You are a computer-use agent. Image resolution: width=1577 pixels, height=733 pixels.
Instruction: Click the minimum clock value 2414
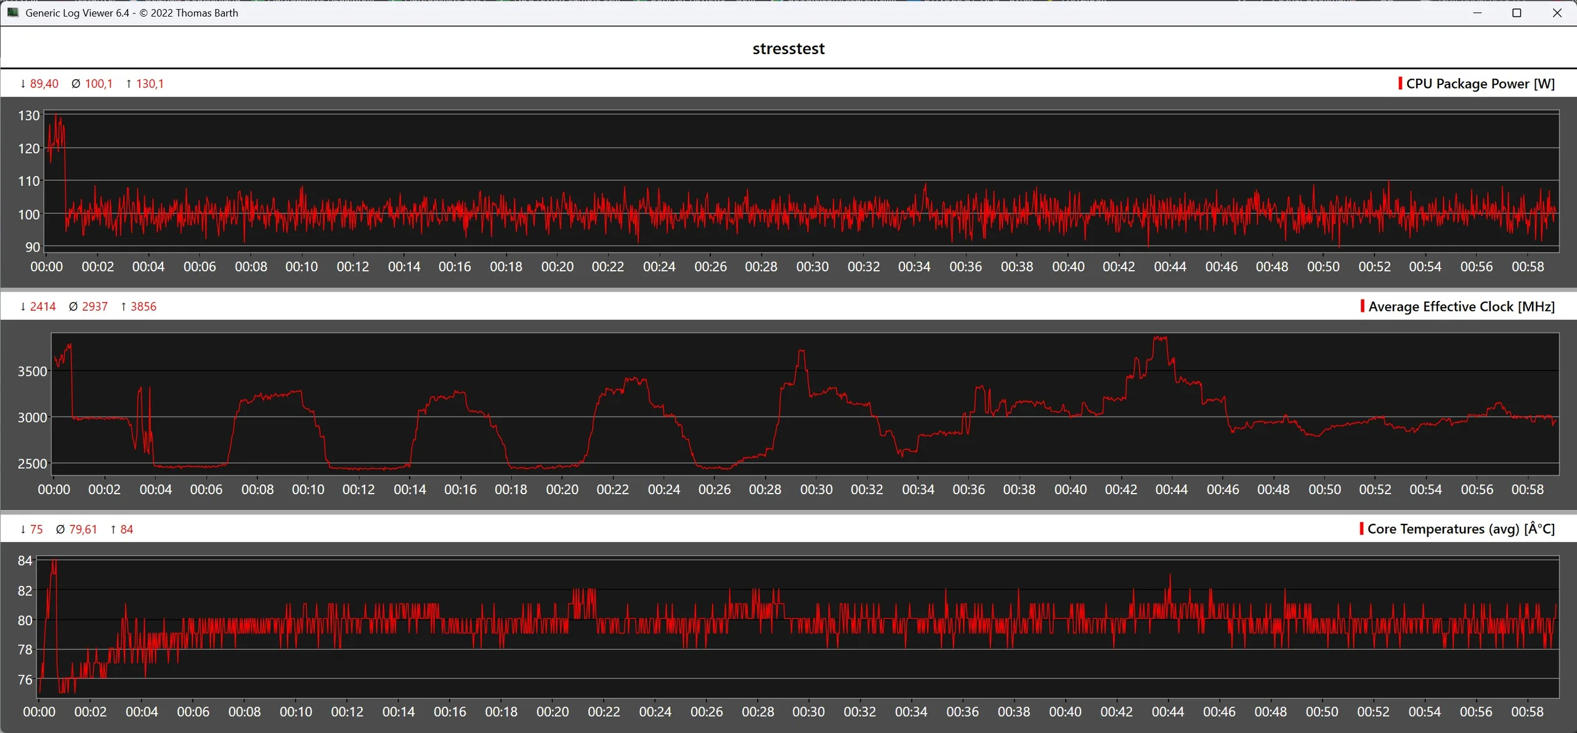pos(43,306)
